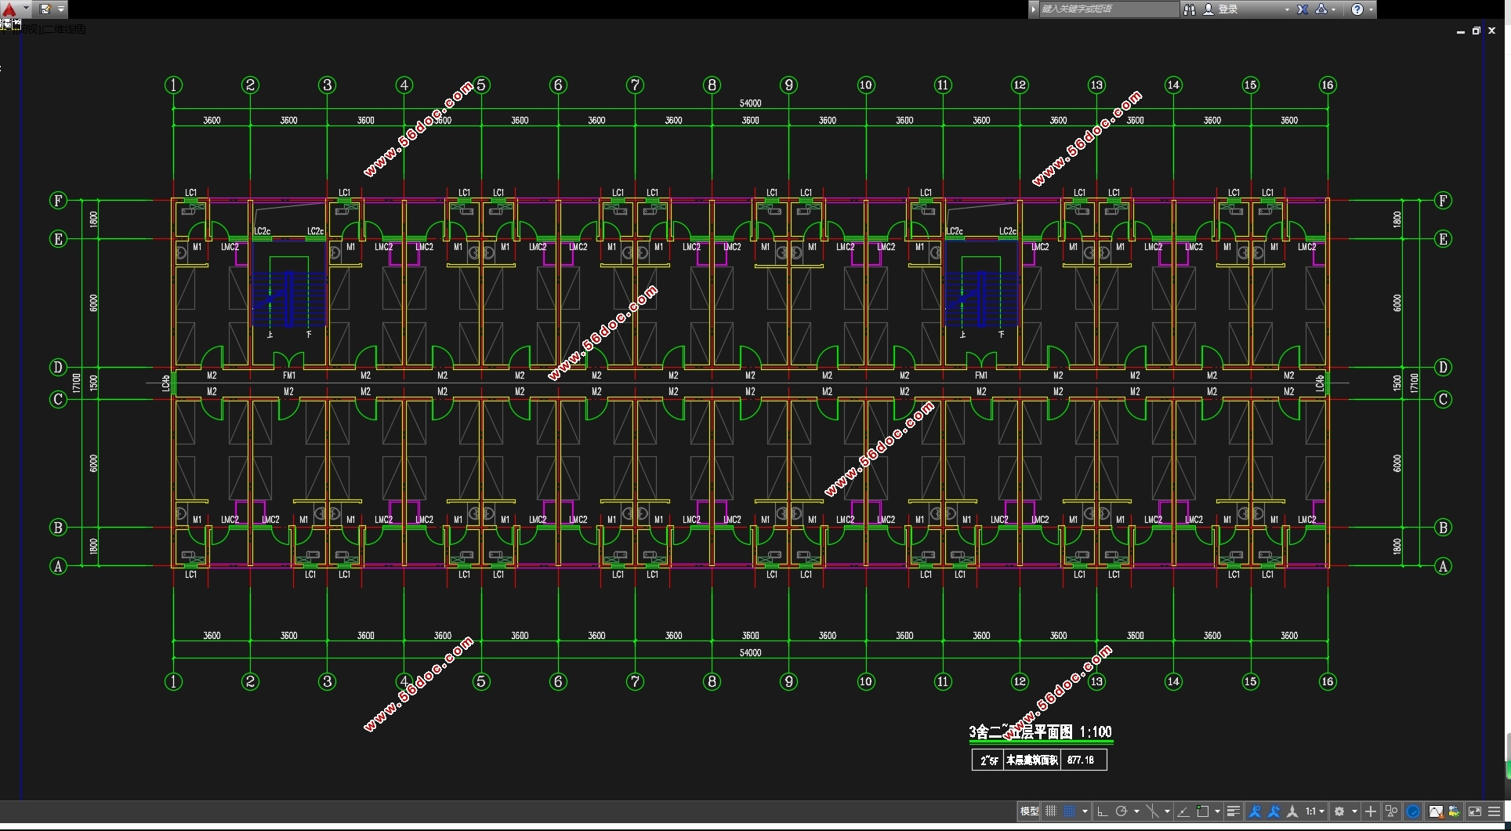
Task: Toggle the 2D object snap icon
Action: pos(1203,811)
